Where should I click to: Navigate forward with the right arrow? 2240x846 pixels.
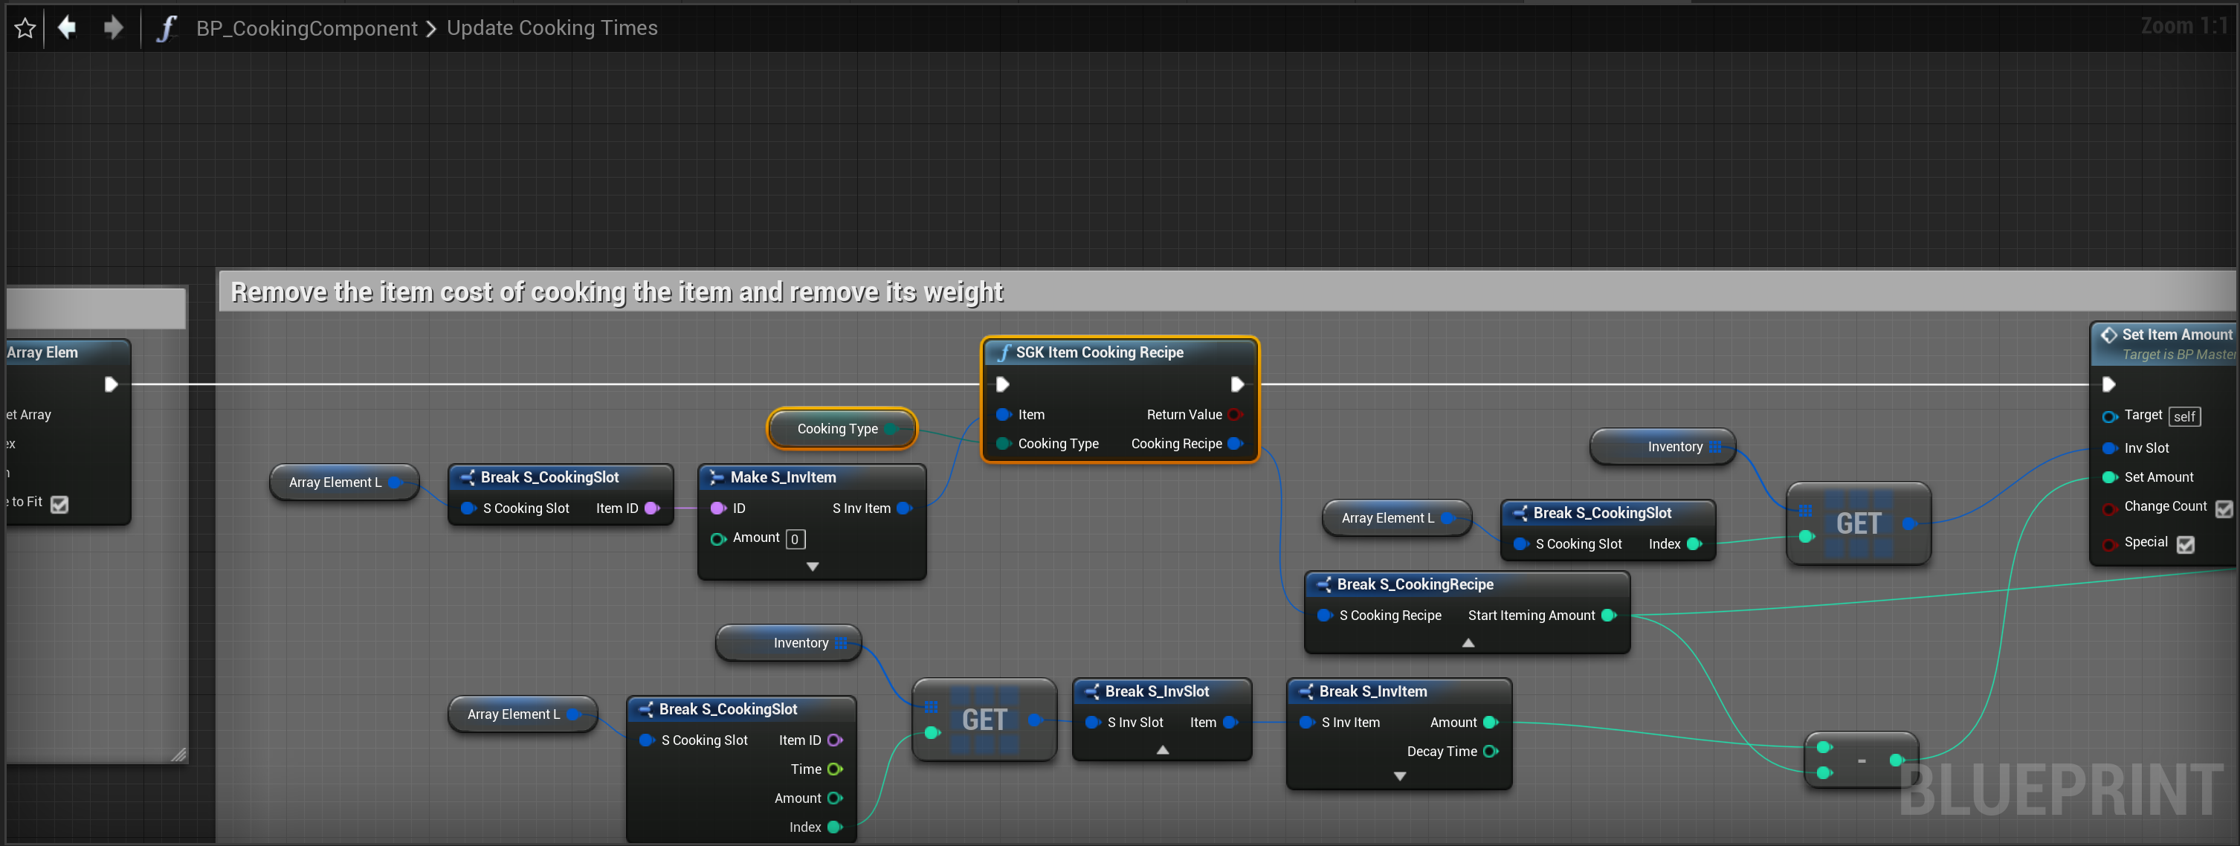click(x=113, y=28)
